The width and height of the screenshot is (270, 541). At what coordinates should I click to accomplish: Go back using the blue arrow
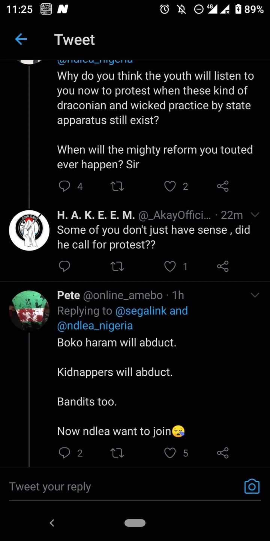(21, 39)
